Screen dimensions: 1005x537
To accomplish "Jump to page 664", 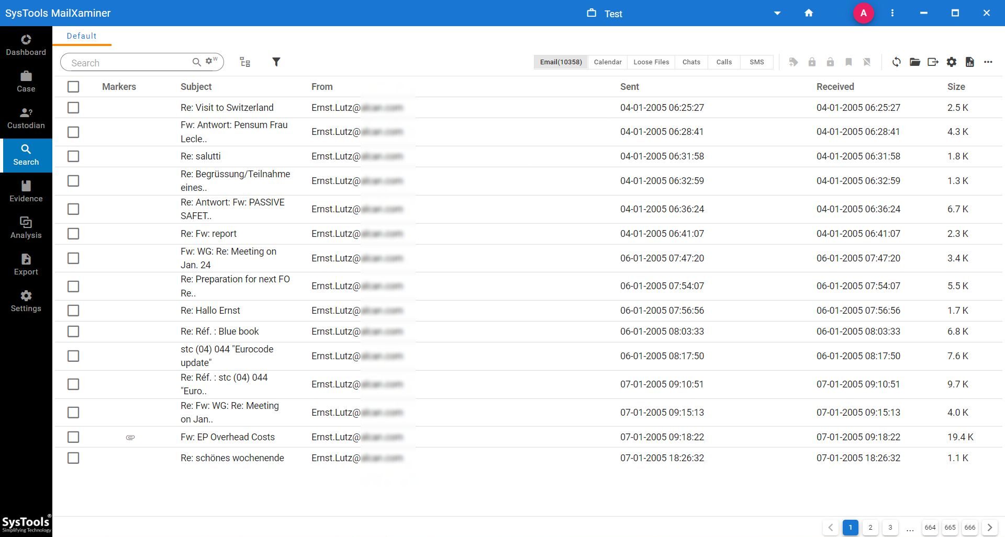I will [930, 528].
